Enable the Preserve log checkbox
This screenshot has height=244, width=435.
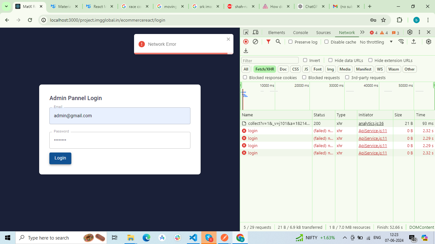(290, 42)
